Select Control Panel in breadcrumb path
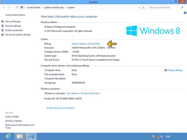The width and height of the screenshot is (187, 140). [34, 7]
